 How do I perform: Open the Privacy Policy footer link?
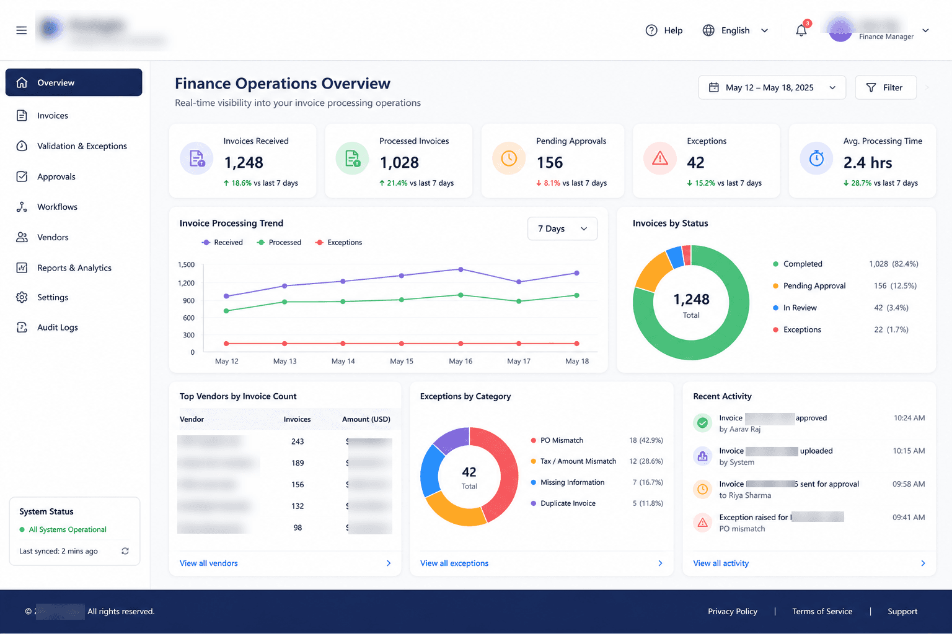tap(733, 612)
